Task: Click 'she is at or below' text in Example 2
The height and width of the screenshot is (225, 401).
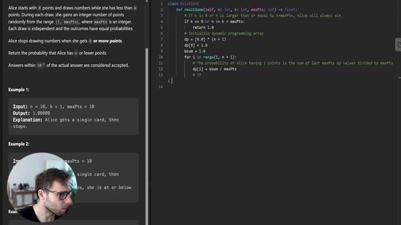Action: 109,187
